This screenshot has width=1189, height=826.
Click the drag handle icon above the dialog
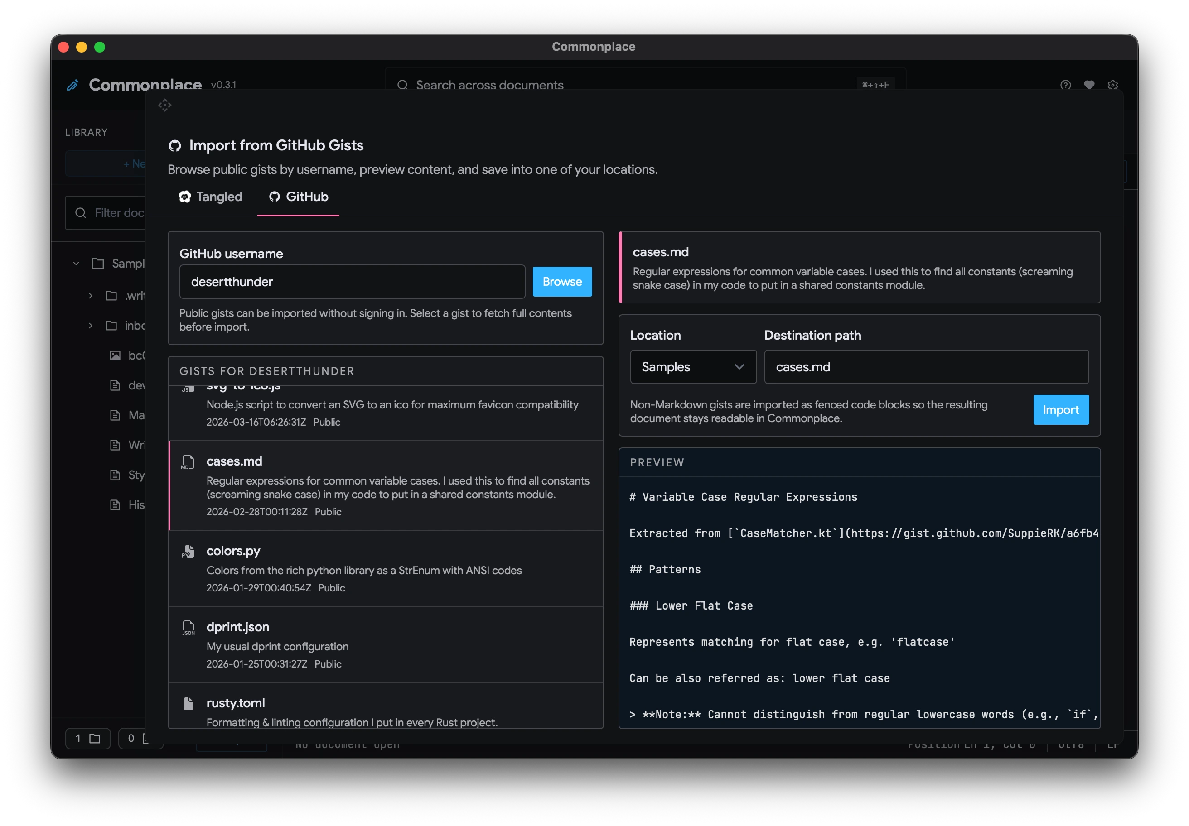coord(164,105)
